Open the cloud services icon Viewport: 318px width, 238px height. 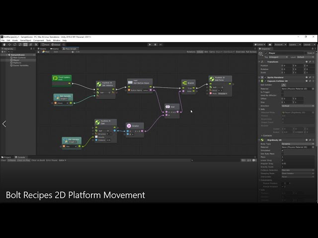270,45
